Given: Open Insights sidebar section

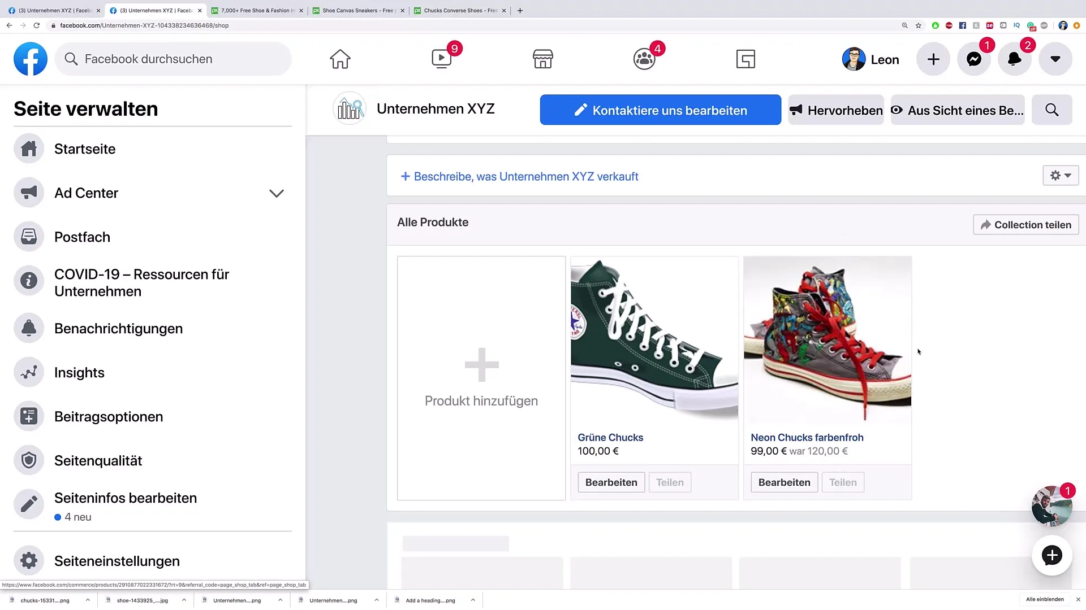Looking at the screenshot, I should coord(79,372).
